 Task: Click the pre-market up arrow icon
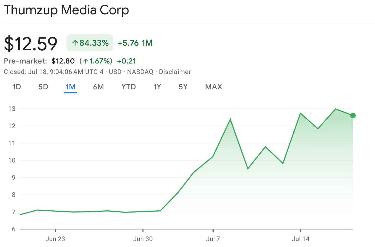pos(86,61)
